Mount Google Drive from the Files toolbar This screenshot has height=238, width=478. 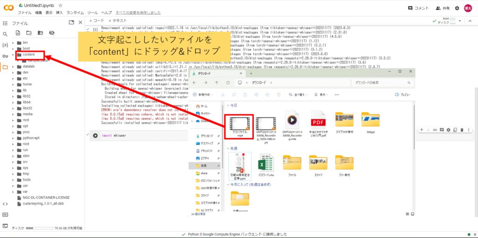tap(40, 33)
